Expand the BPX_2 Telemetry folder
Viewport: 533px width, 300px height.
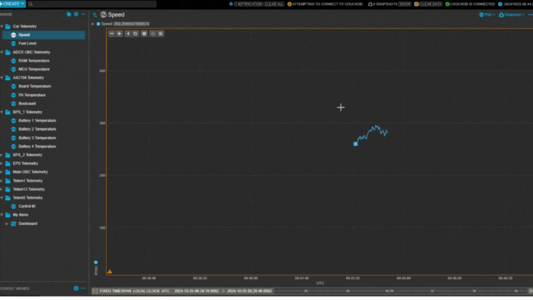click(x=2, y=155)
